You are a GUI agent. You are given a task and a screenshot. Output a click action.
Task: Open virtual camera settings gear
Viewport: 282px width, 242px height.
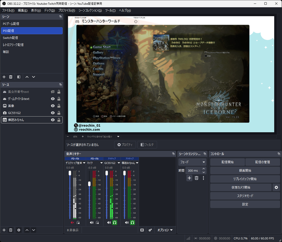(x=276, y=187)
